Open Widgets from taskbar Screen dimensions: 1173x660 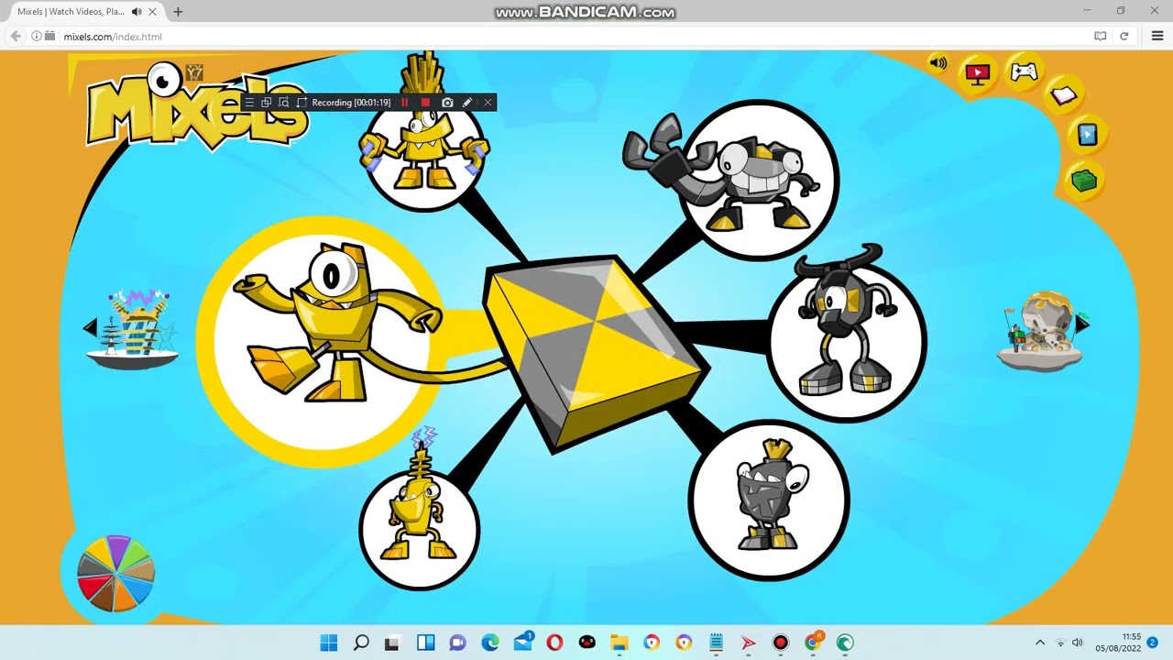point(425,643)
